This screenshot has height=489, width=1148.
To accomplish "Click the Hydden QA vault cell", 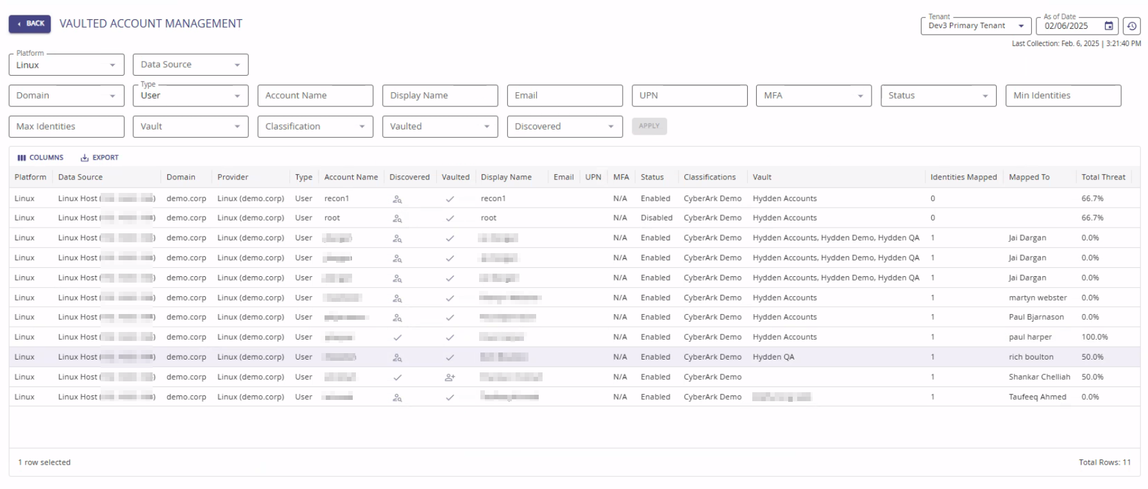I will pyautogui.click(x=773, y=357).
